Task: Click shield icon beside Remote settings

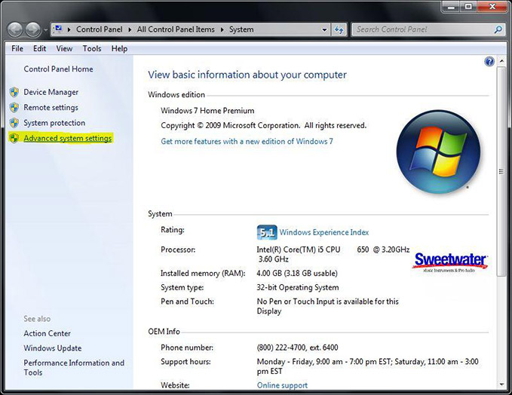Action: [14, 107]
